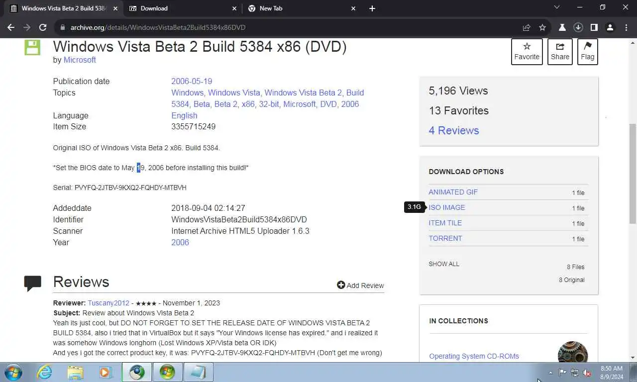The width and height of the screenshot is (637, 382).
Task: Open the English language link
Action: (184, 115)
